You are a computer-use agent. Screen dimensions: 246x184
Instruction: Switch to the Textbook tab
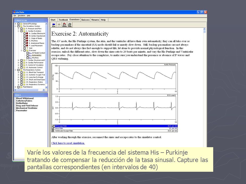coord(63,20)
